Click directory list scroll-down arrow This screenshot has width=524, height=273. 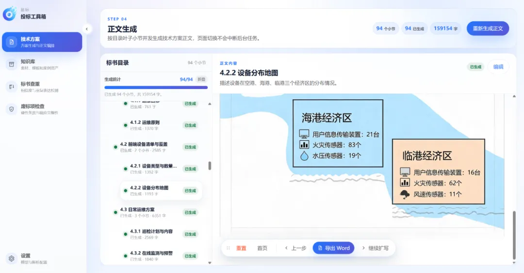(210, 263)
